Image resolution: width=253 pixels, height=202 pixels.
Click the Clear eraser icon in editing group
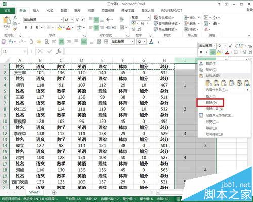click(x=206, y=29)
